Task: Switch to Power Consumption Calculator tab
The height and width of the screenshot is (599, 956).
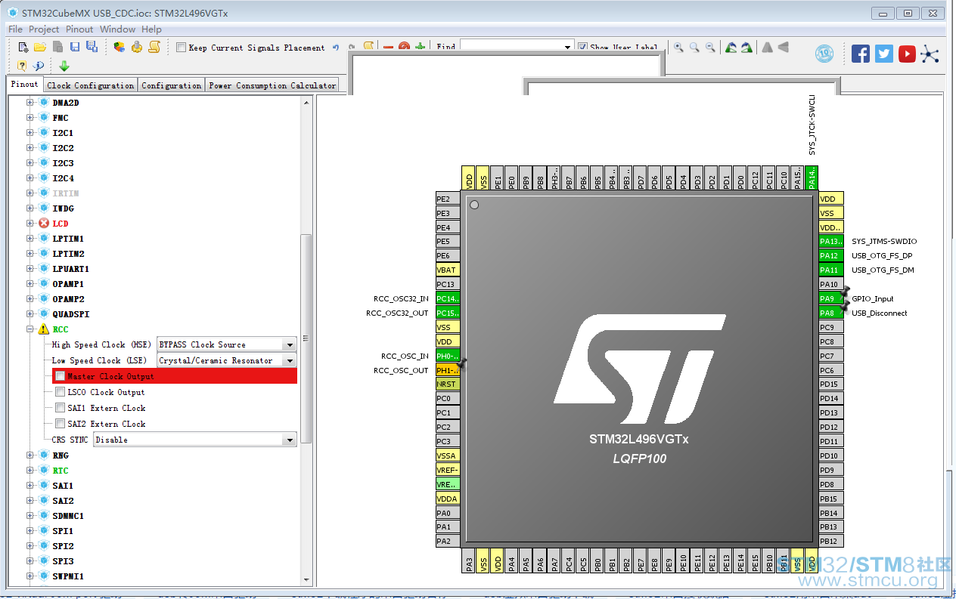Action: pos(272,85)
